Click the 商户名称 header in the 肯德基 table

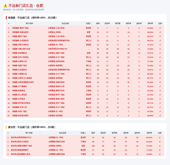[x=29, y=23]
